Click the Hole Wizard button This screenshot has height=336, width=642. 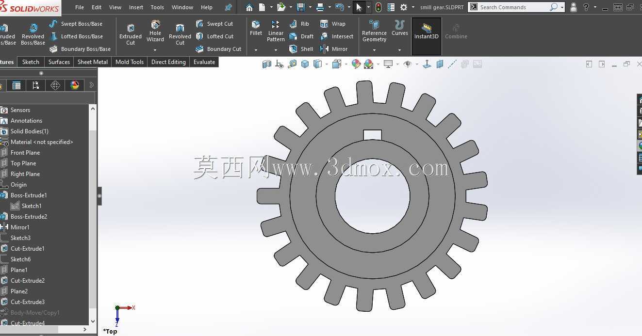(155, 31)
